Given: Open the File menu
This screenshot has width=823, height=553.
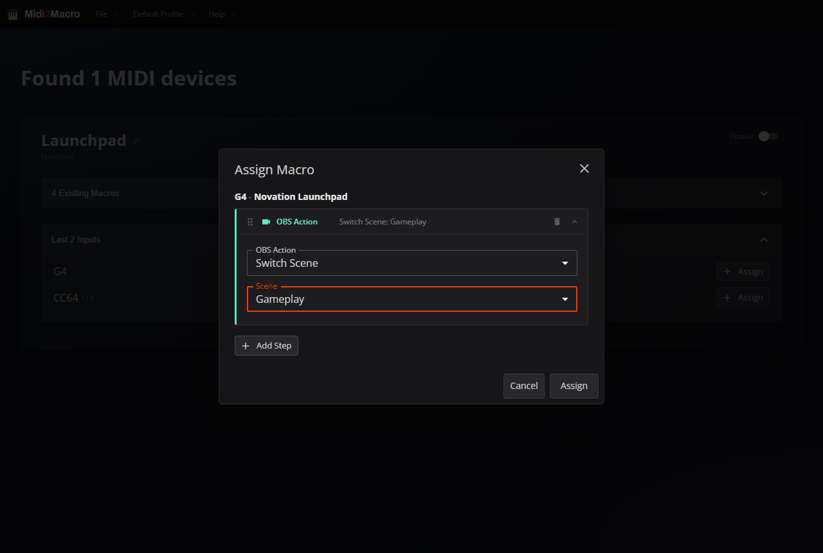Looking at the screenshot, I should pos(107,14).
